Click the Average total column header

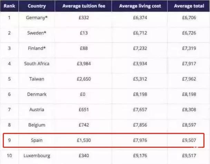188,6
